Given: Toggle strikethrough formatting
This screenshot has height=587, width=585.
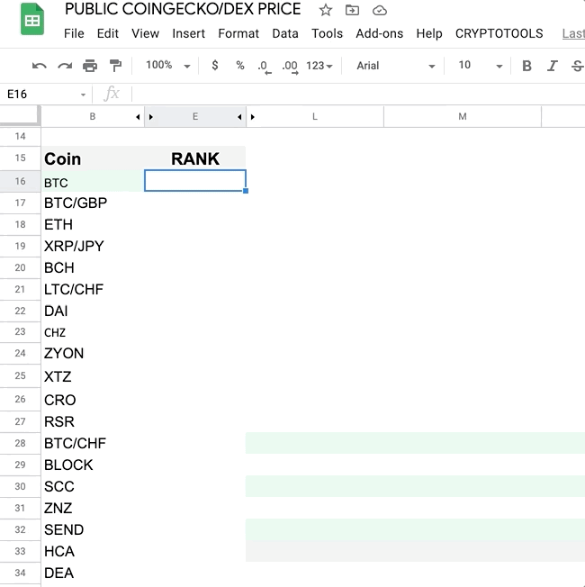Looking at the screenshot, I should pos(577,66).
